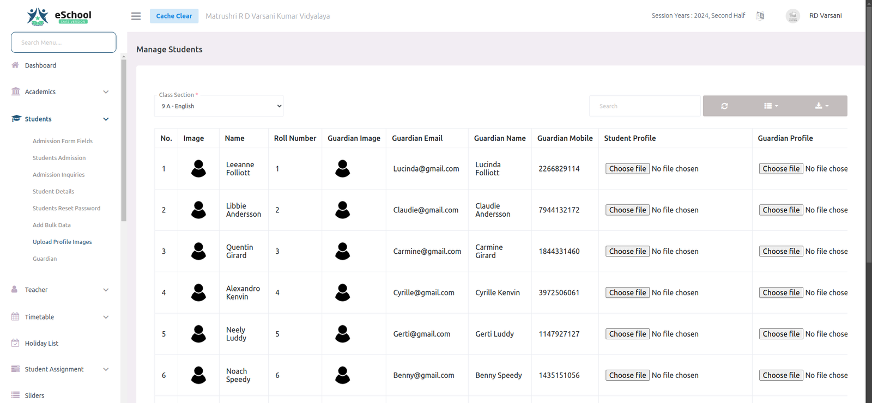Click the hamburger menu toggle icon

(136, 16)
